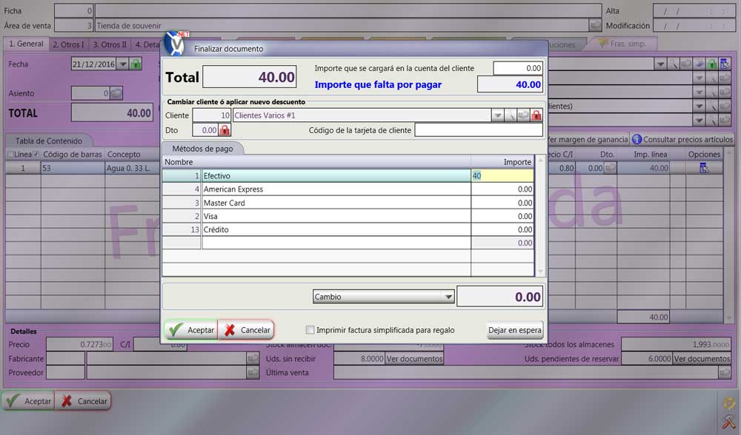
Task: Enable Imprimir factura simplificada para regalo
Action: [310, 330]
